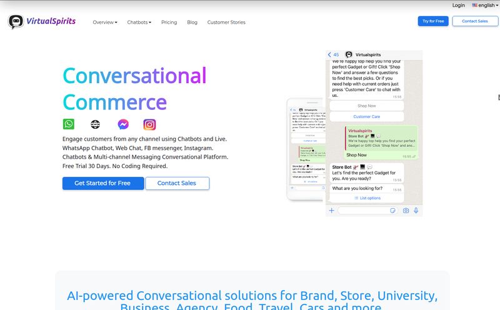Screen dimensions: 500x310
Task: Click Contact Sales below hero text
Action: point(177,183)
